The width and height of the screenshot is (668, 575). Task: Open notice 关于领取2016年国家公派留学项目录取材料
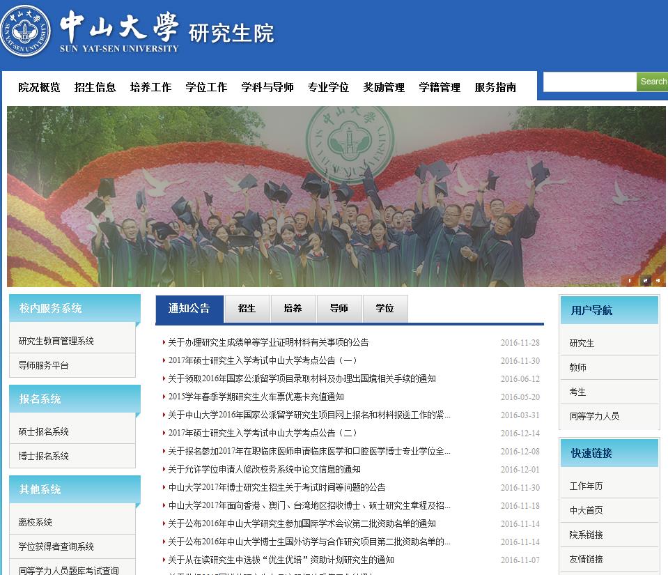point(302,378)
